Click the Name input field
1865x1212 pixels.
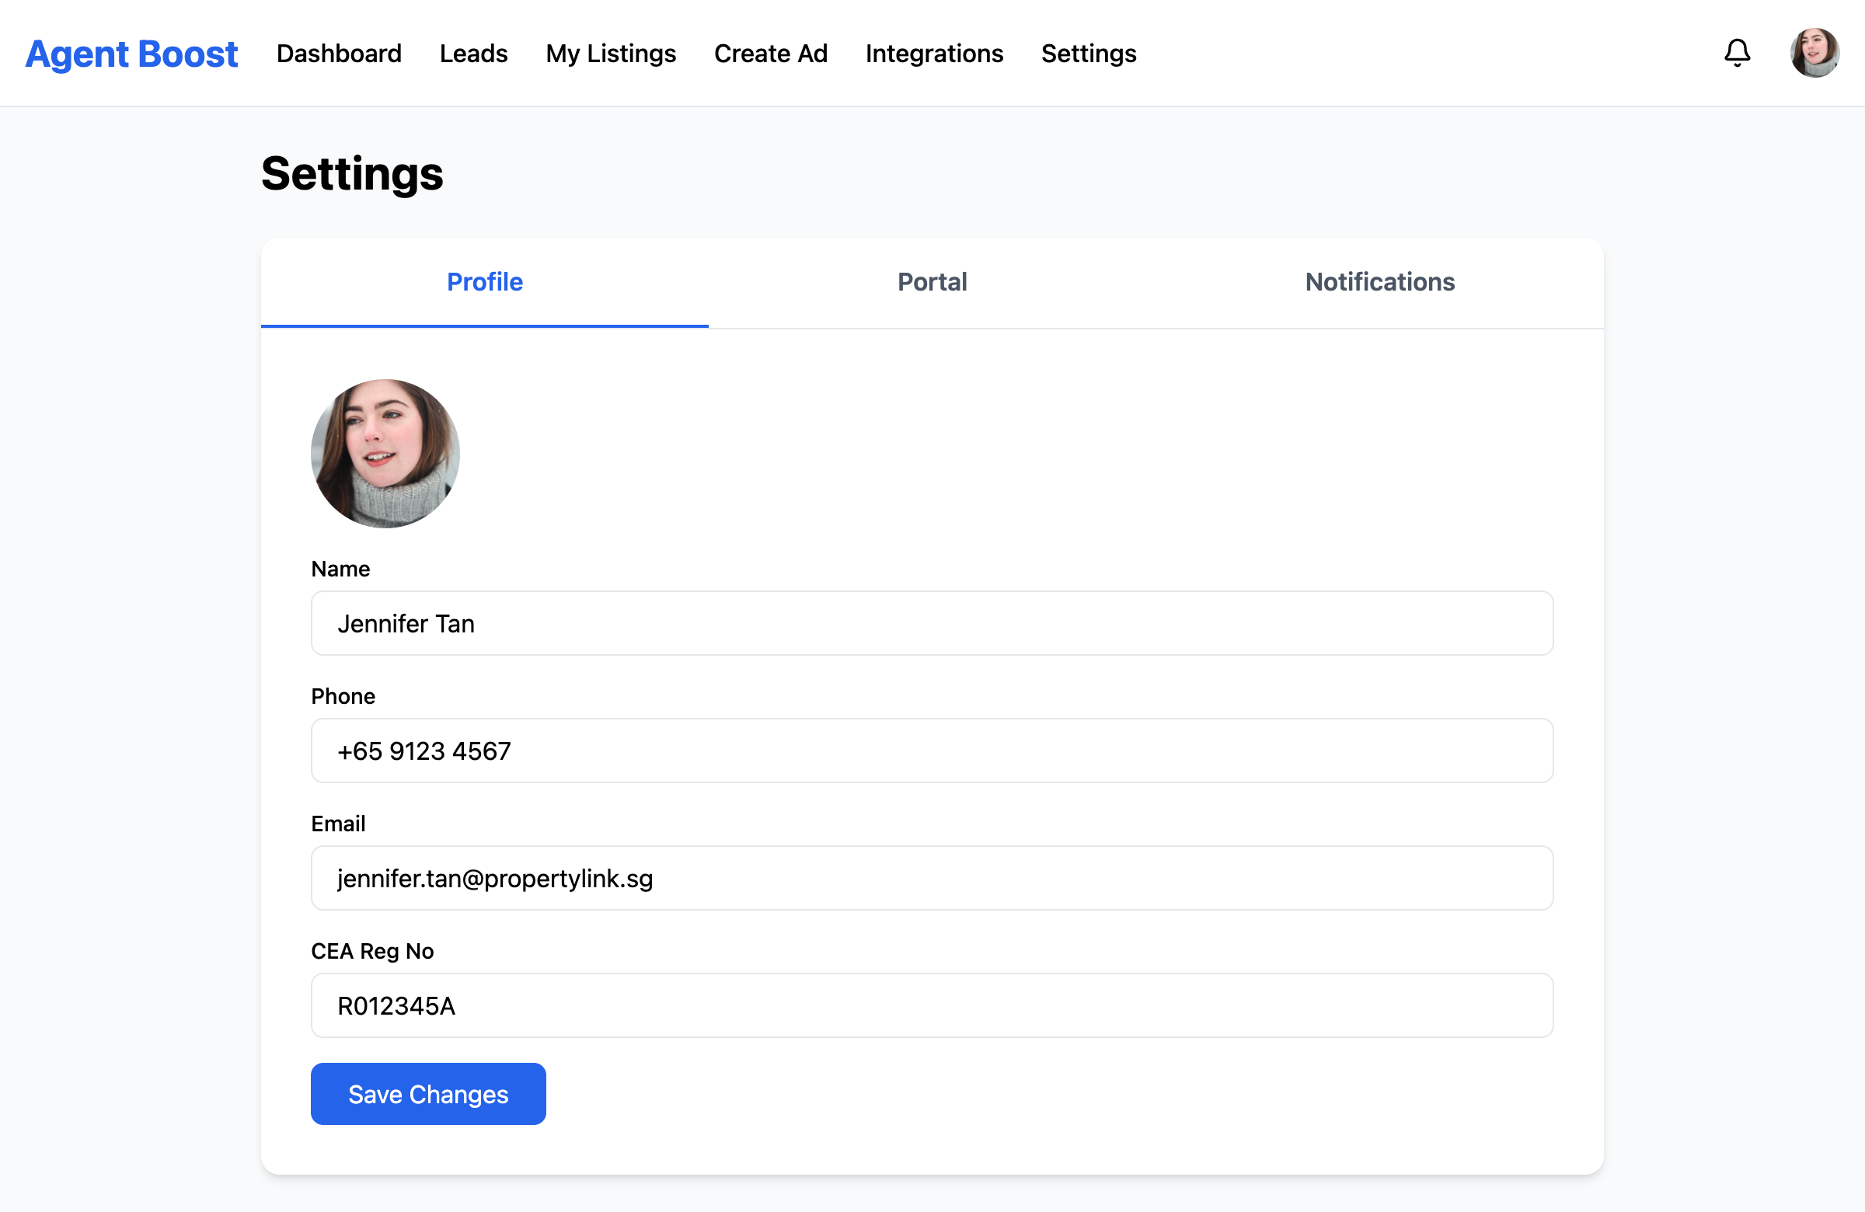[932, 624]
